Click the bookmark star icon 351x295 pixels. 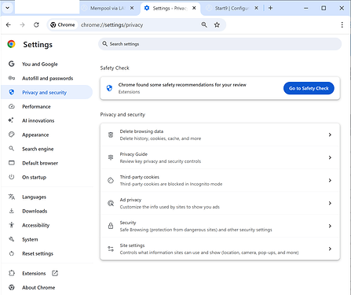217,25
